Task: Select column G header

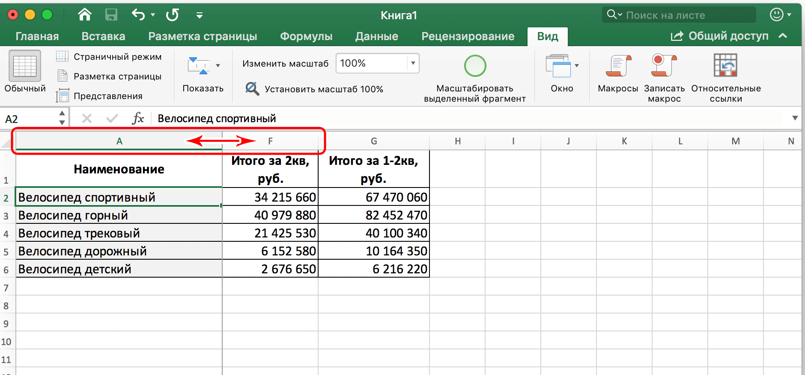Action: (374, 141)
